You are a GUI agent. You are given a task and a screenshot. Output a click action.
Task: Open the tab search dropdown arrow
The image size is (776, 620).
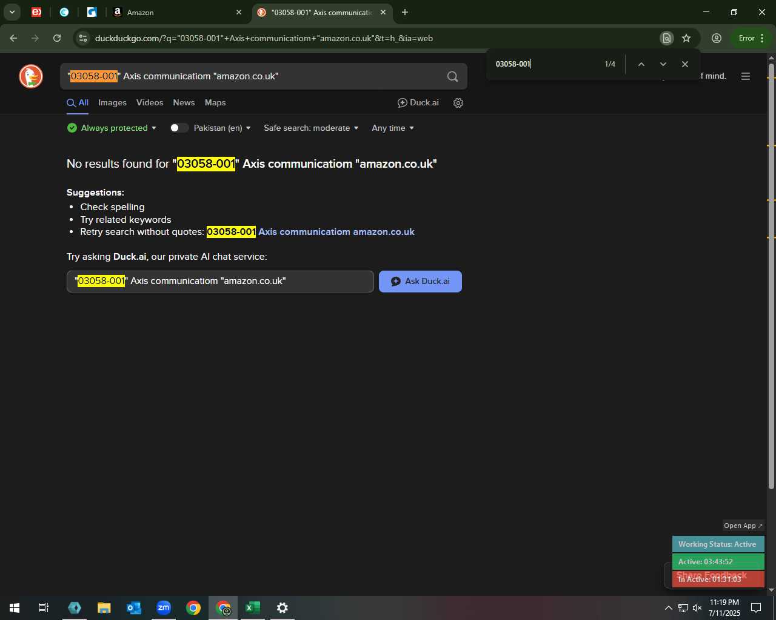(12, 12)
